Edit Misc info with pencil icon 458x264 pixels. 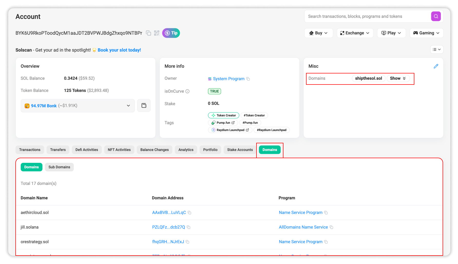(x=436, y=66)
